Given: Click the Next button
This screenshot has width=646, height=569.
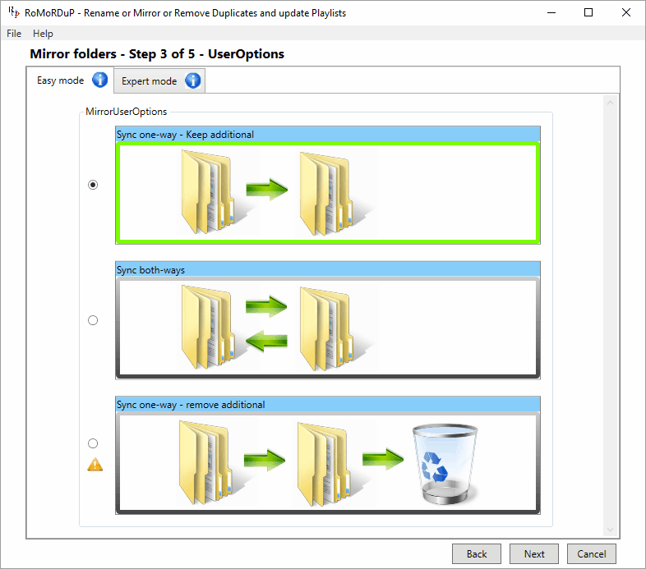Looking at the screenshot, I should point(534,553).
